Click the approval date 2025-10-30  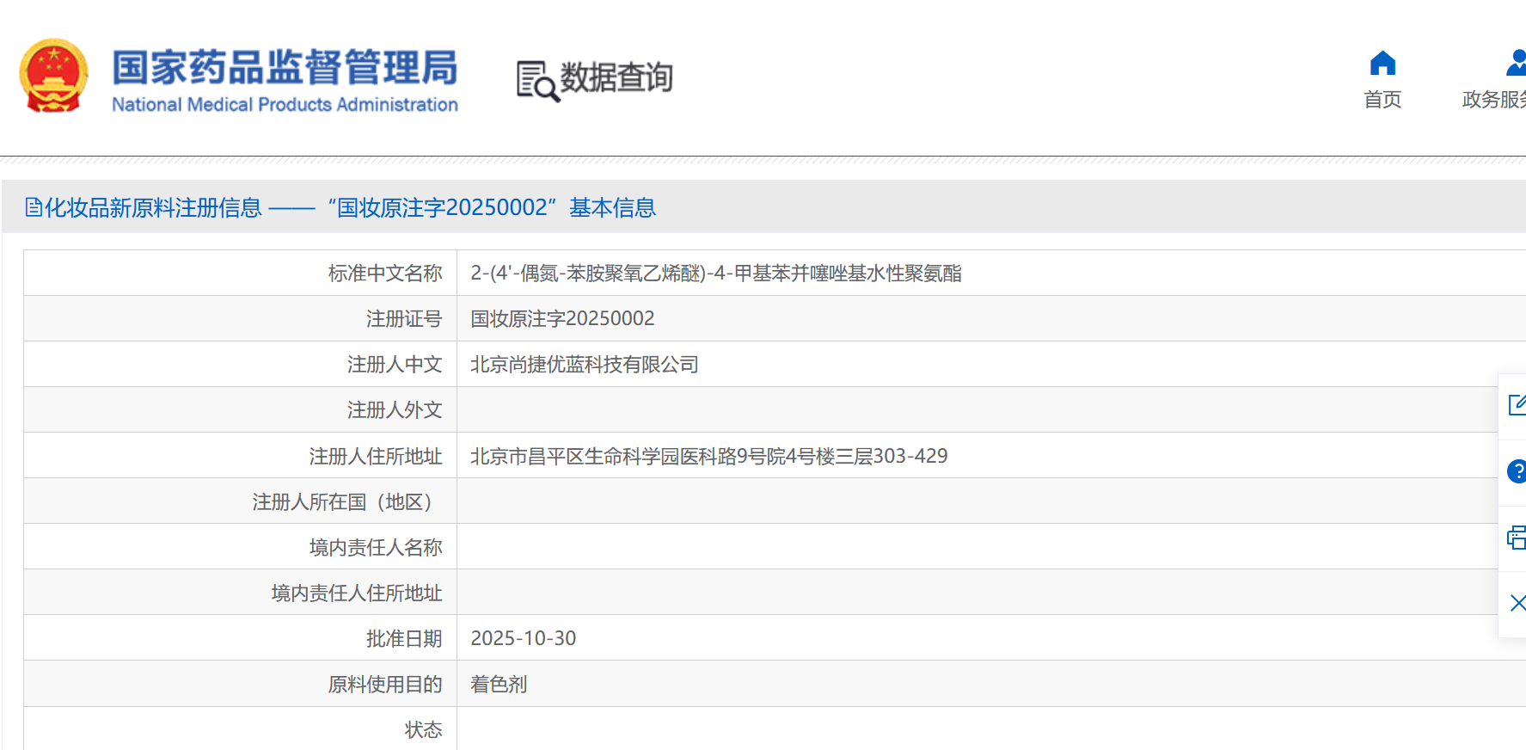coord(523,638)
